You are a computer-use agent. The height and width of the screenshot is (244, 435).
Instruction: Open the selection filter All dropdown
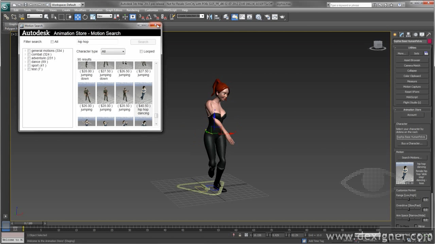34,16
